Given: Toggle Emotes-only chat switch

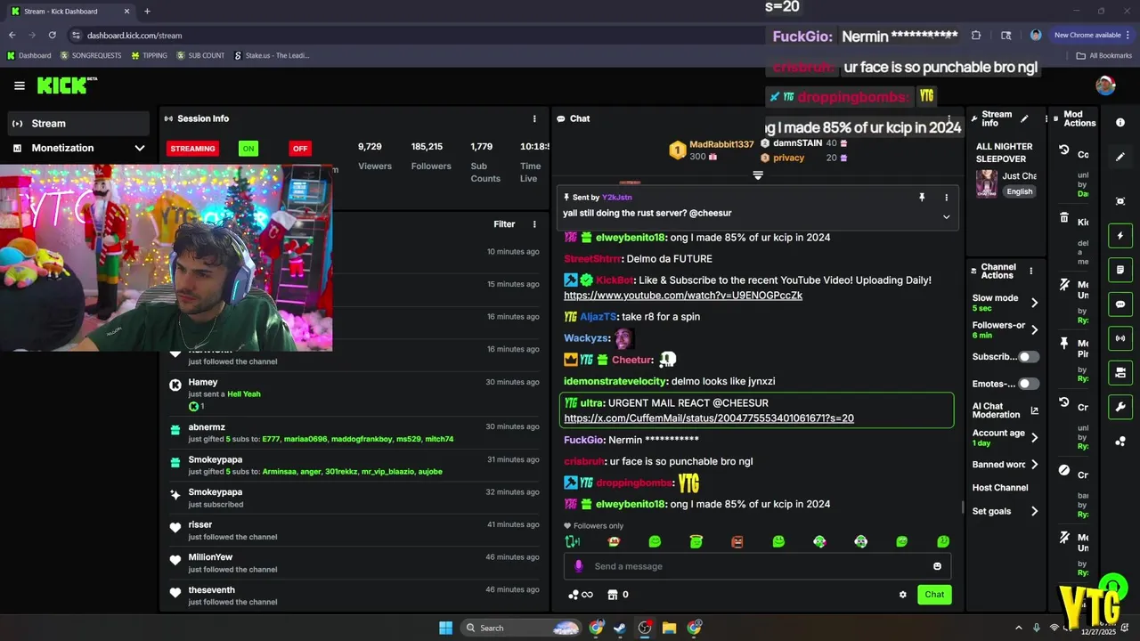Looking at the screenshot, I should [x=1029, y=384].
